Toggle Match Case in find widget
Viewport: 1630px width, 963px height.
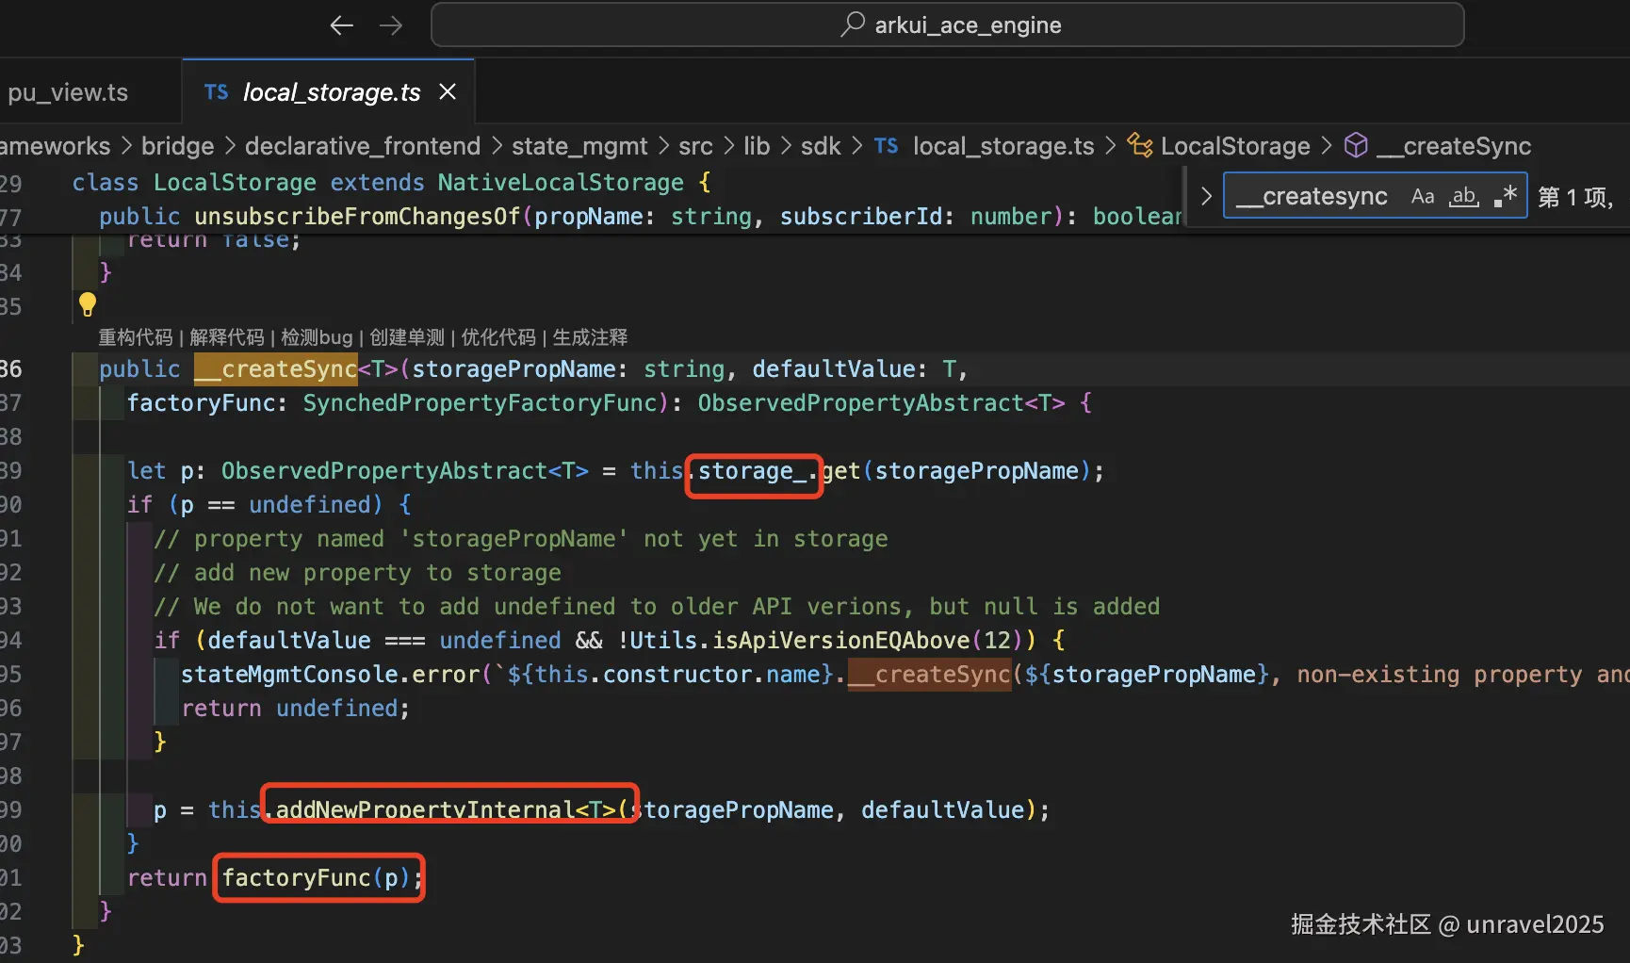pyautogui.click(x=1423, y=196)
